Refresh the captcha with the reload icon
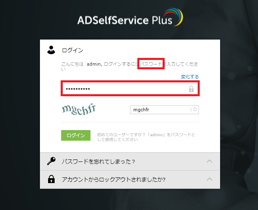The image size is (258, 210). [x=195, y=109]
